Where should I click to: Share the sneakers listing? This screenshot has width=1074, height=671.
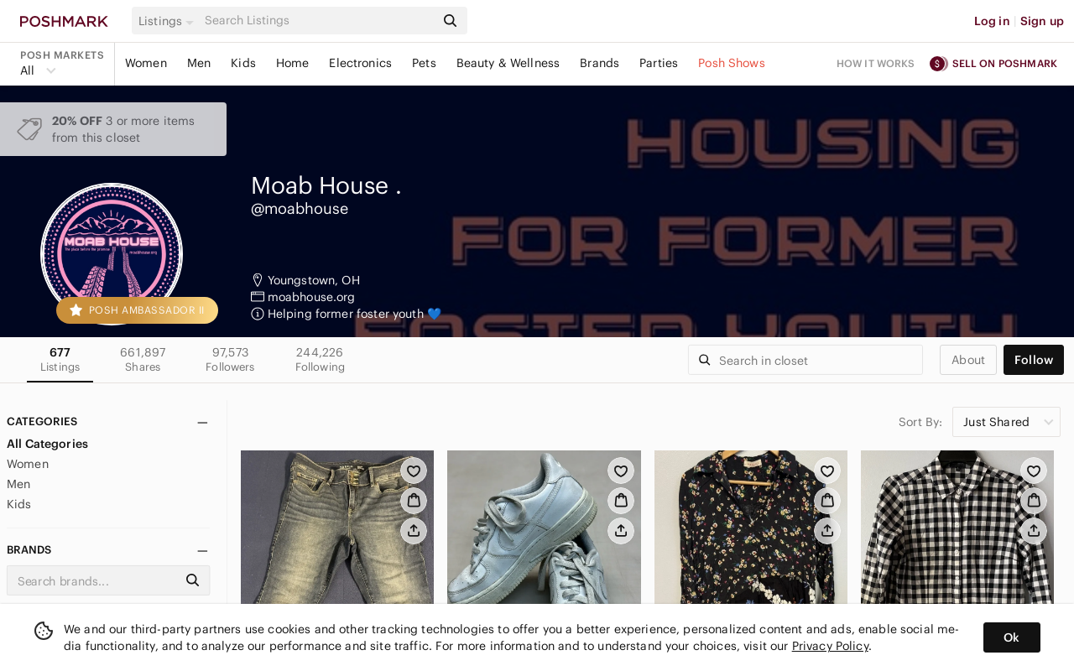click(621, 531)
